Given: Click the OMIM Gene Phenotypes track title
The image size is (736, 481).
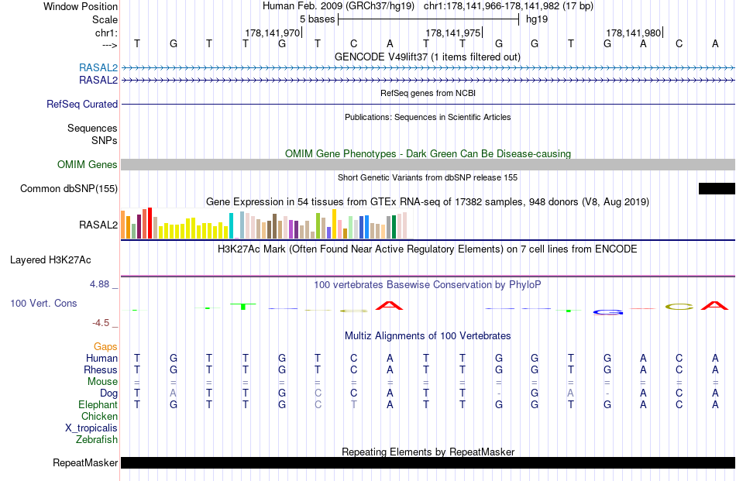Looking at the screenshot, I should pos(428,153).
